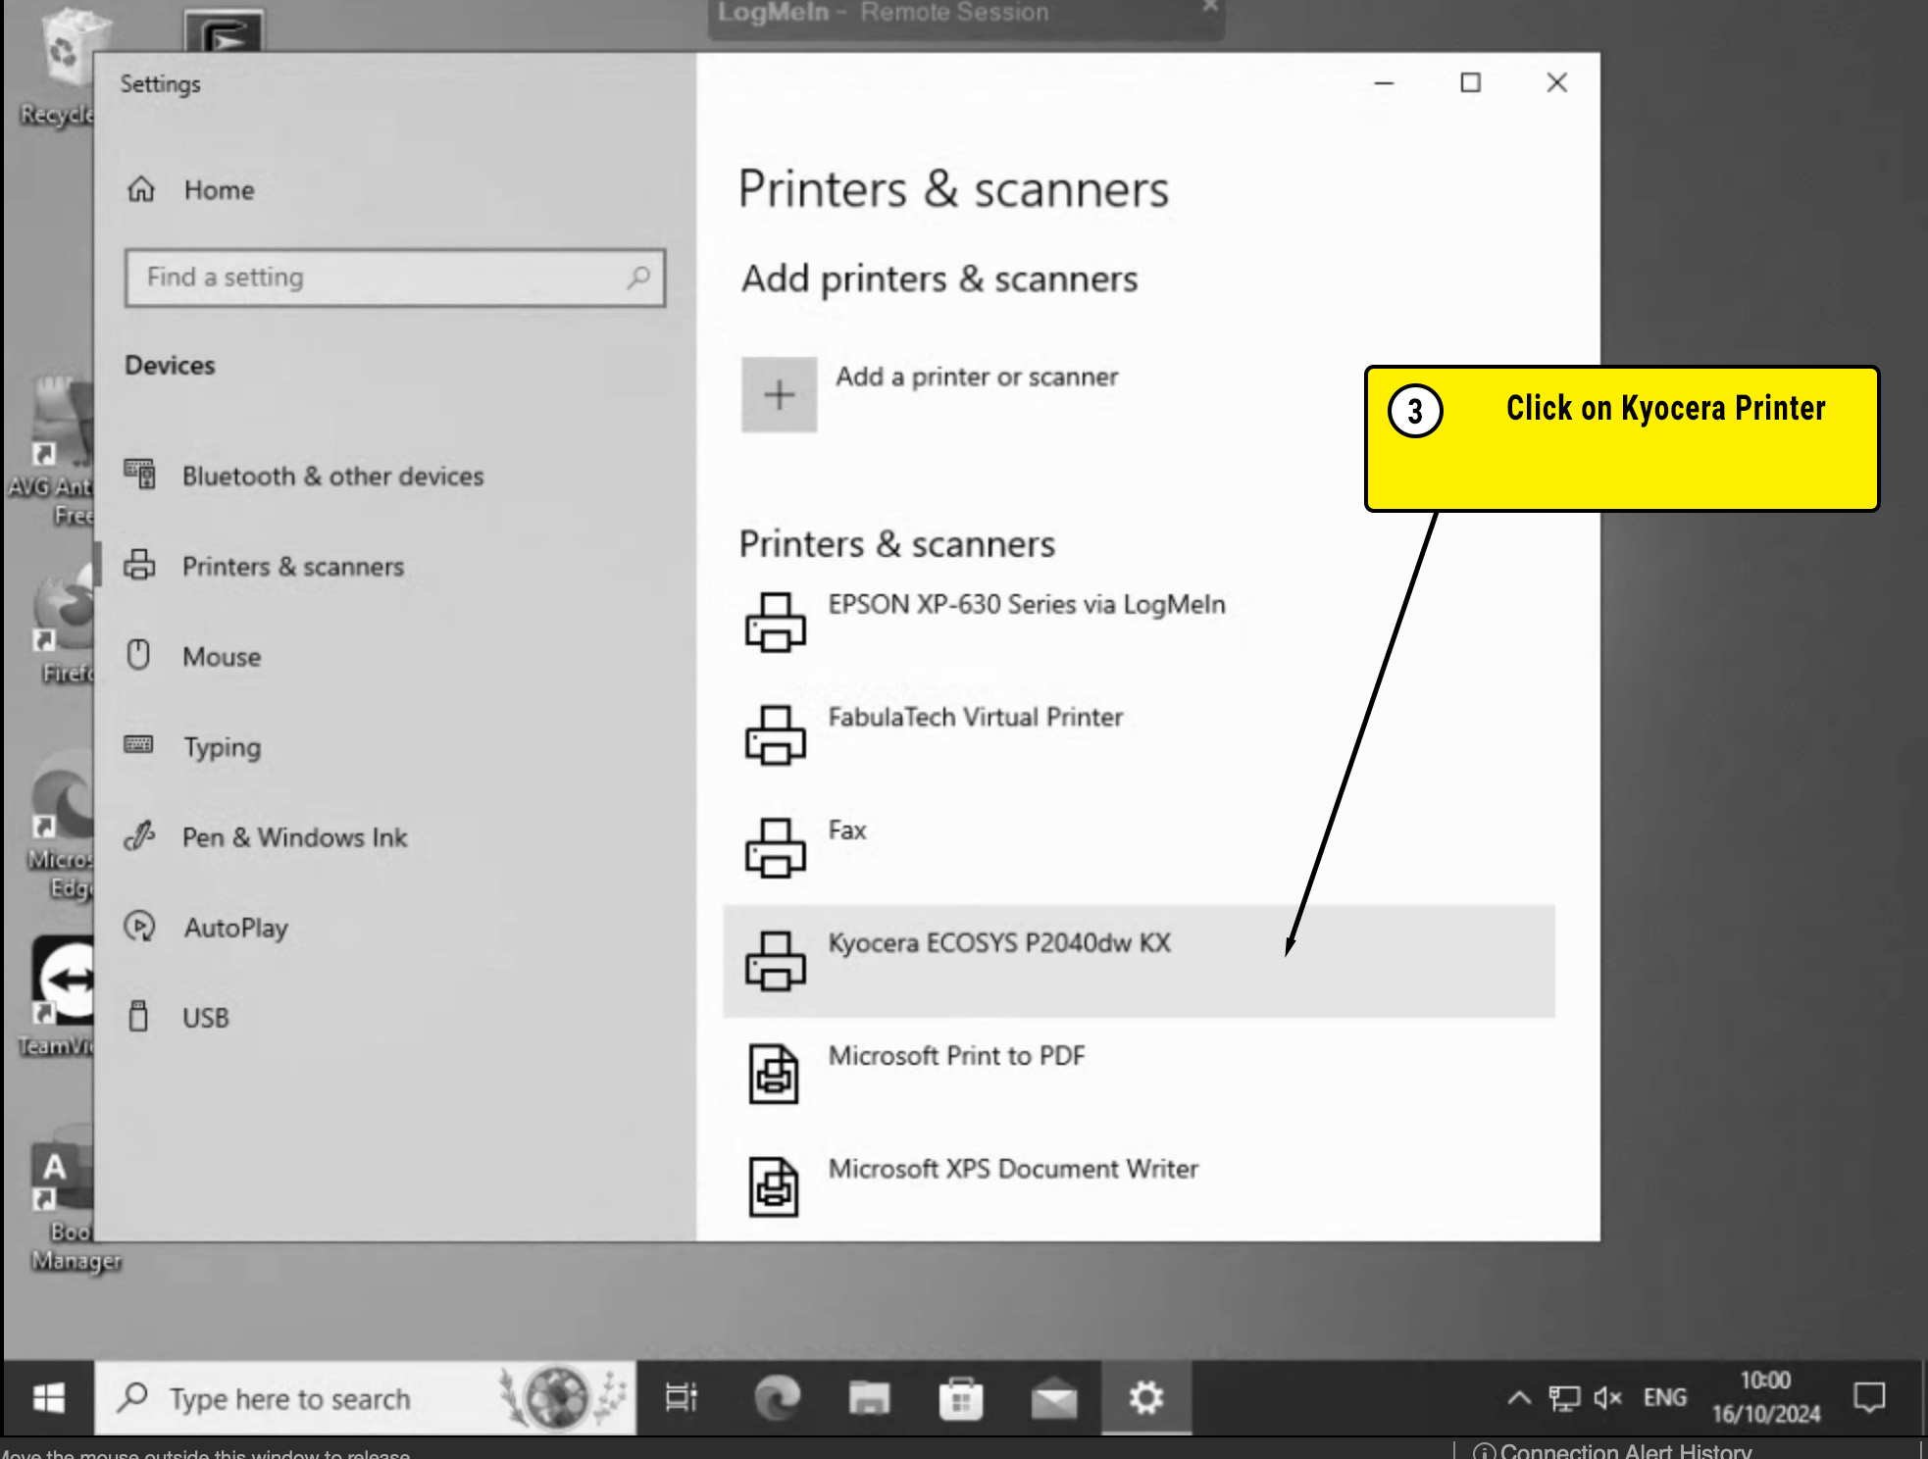Open the Windows Start menu
The height and width of the screenshot is (1459, 1928).
tap(48, 1398)
